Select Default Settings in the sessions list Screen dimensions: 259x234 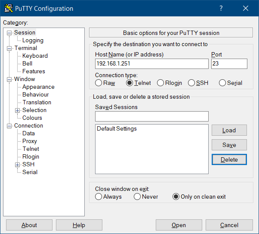(117, 129)
